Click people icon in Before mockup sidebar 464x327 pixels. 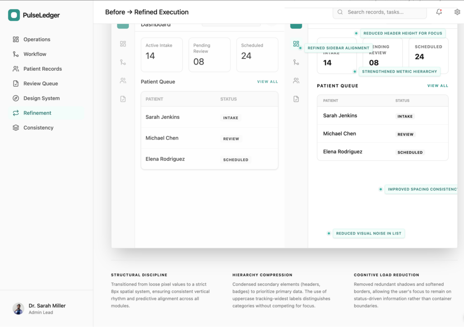123,81
